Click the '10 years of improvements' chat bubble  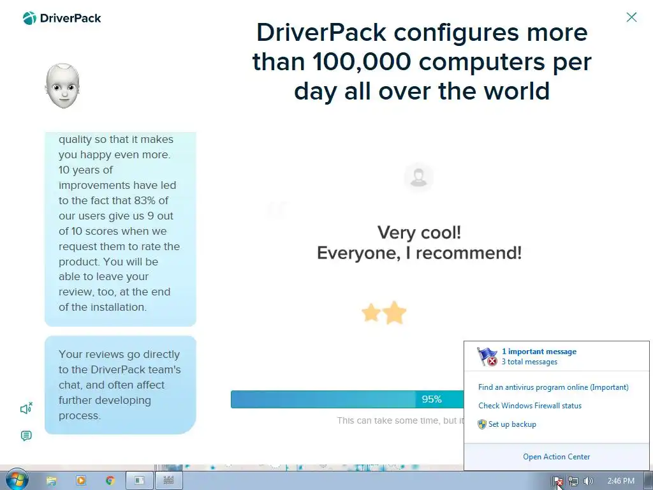(121, 229)
